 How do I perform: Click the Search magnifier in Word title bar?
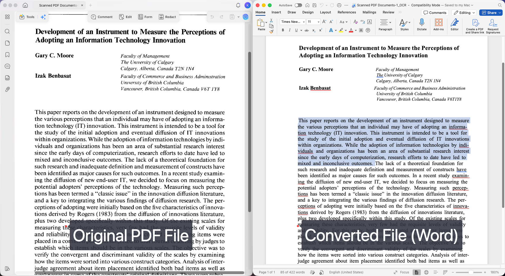point(500,5)
